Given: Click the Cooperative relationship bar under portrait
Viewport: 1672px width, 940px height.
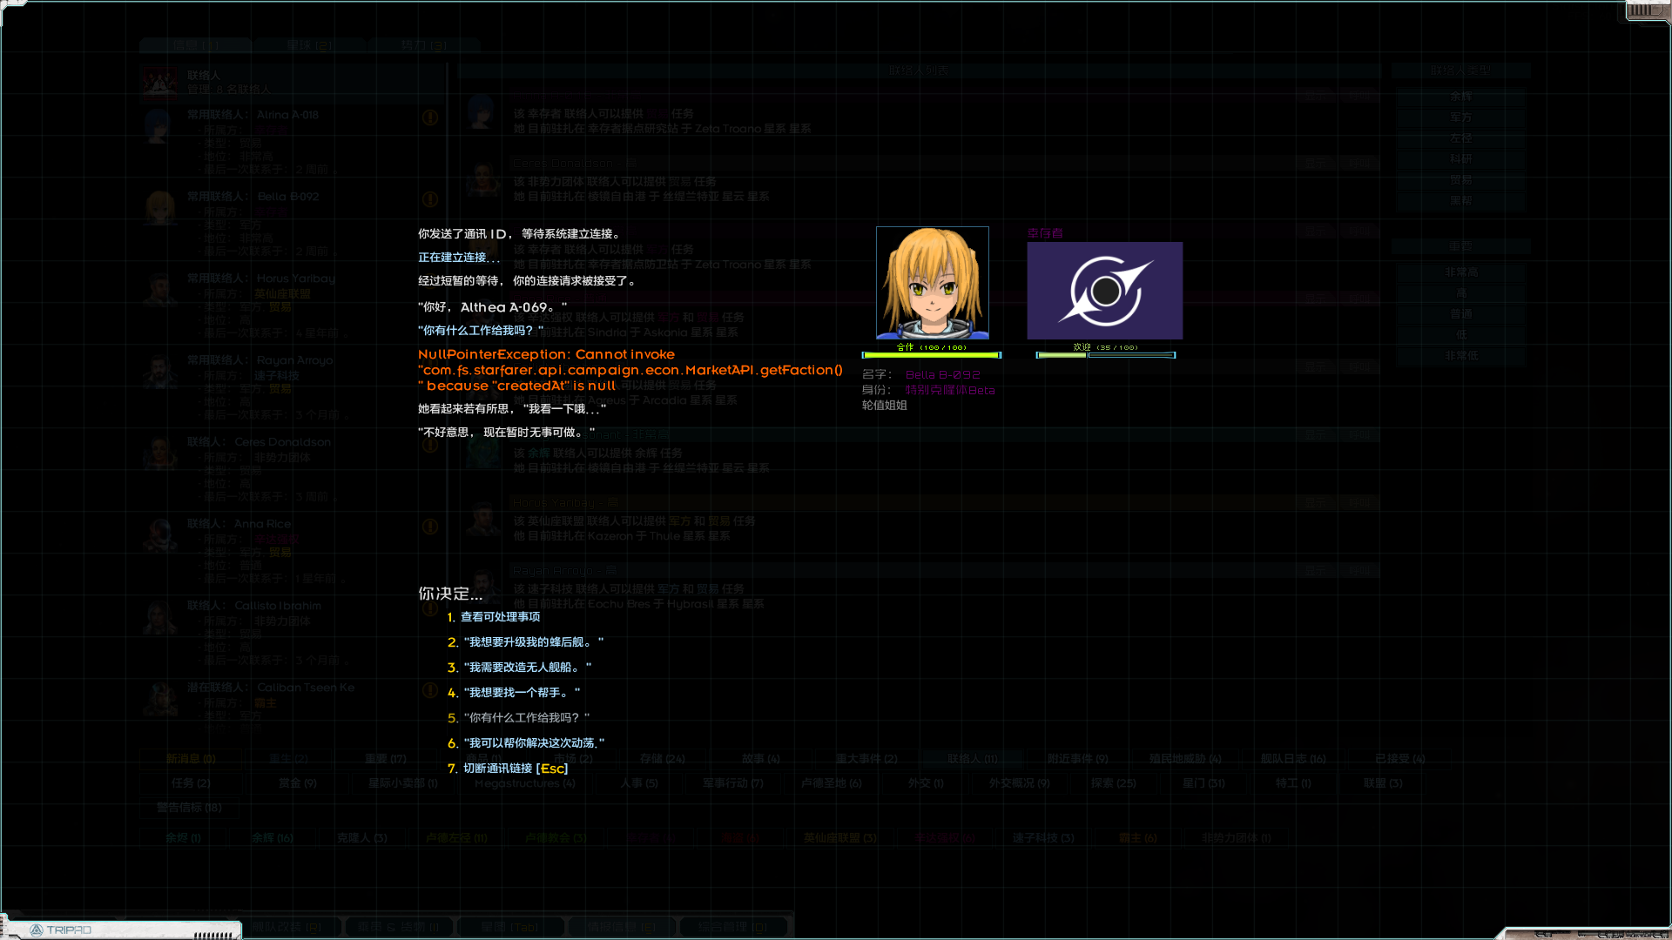Looking at the screenshot, I should pyautogui.click(x=931, y=355).
